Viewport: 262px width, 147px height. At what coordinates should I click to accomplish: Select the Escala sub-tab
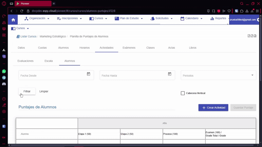tap(48, 61)
